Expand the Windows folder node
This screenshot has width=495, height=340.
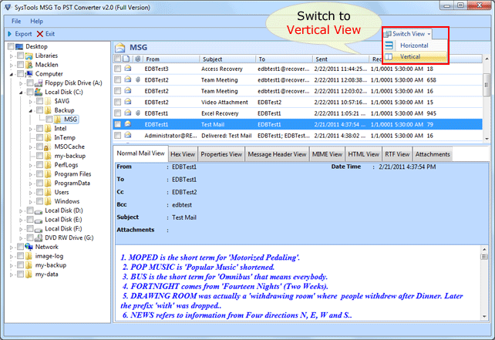pos(31,202)
